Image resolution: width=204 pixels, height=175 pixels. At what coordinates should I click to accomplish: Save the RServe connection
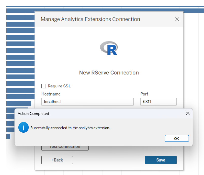point(161,160)
